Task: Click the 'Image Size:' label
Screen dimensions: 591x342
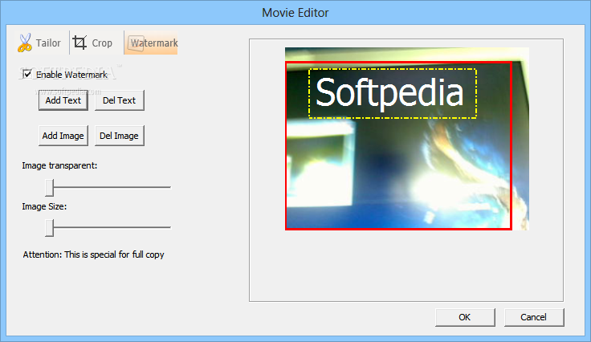Action: (44, 206)
